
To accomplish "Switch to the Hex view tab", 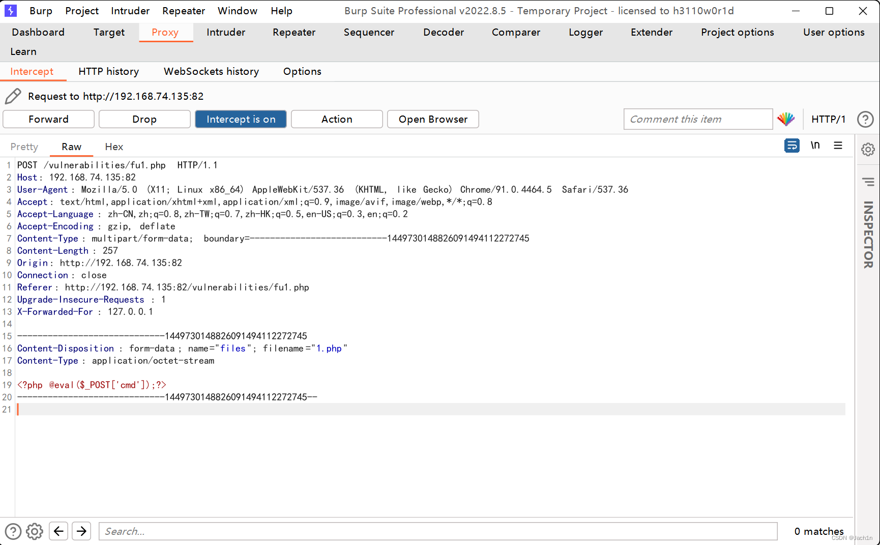I will click(x=114, y=147).
